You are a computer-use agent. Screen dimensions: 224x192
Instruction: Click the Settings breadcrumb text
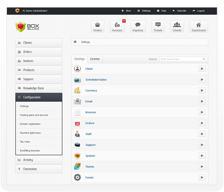tap(86, 42)
